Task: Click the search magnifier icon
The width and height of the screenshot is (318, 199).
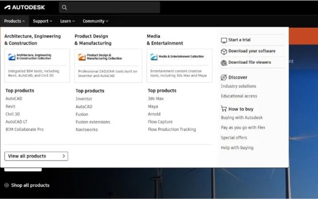Action: (x=64, y=8)
